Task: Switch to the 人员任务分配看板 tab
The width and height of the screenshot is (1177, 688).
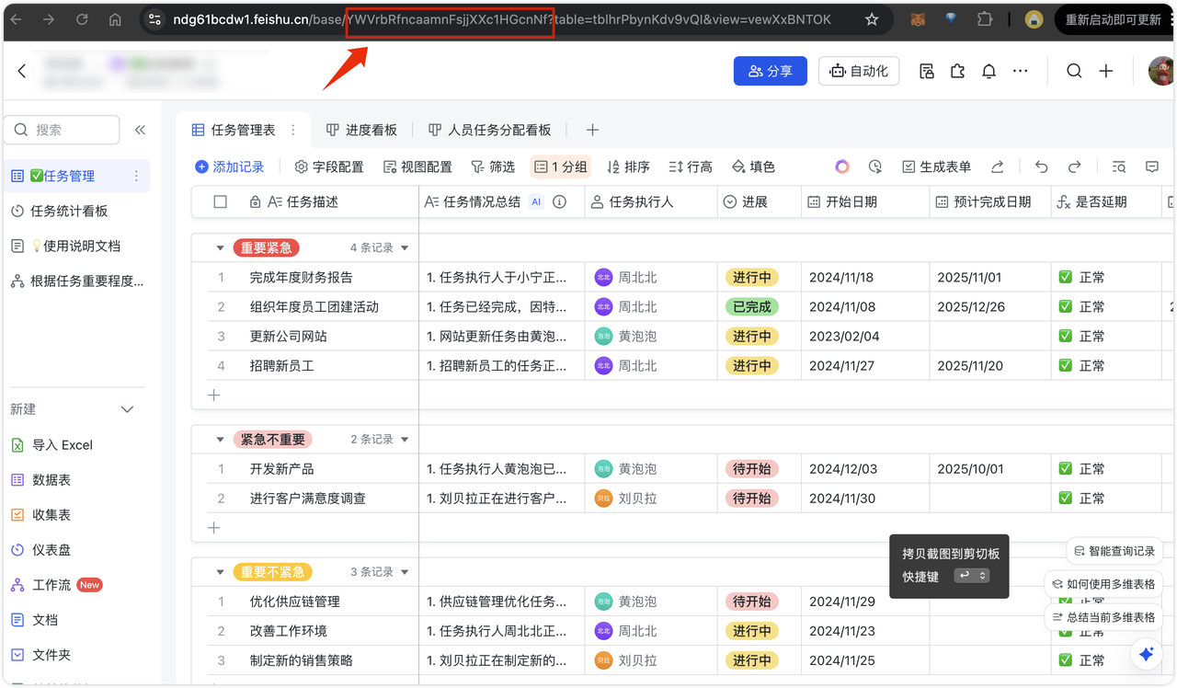Action: 490,130
